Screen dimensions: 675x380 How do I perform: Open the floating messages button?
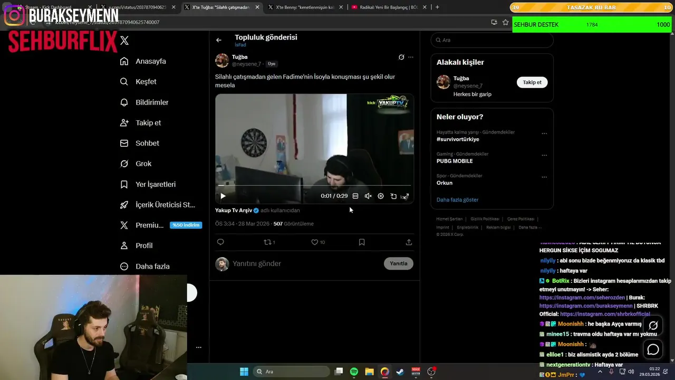653,349
